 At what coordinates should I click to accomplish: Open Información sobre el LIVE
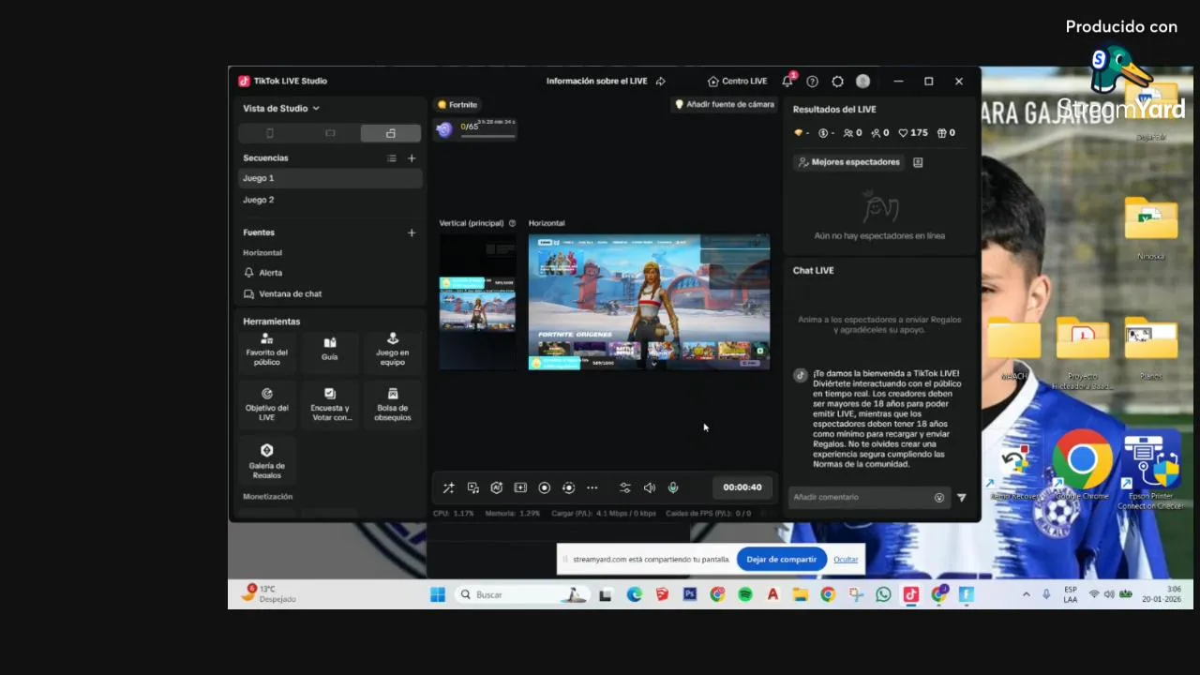point(597,82)
